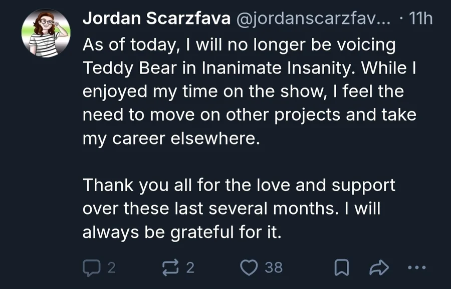
Task: Click the reply speech bubble icon
Action: (91, 268)
